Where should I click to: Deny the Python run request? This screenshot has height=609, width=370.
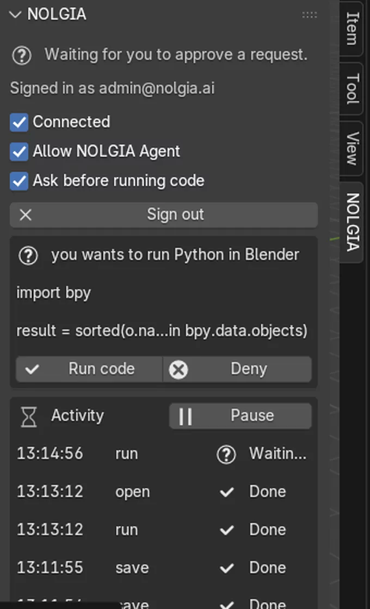[237, 369]
